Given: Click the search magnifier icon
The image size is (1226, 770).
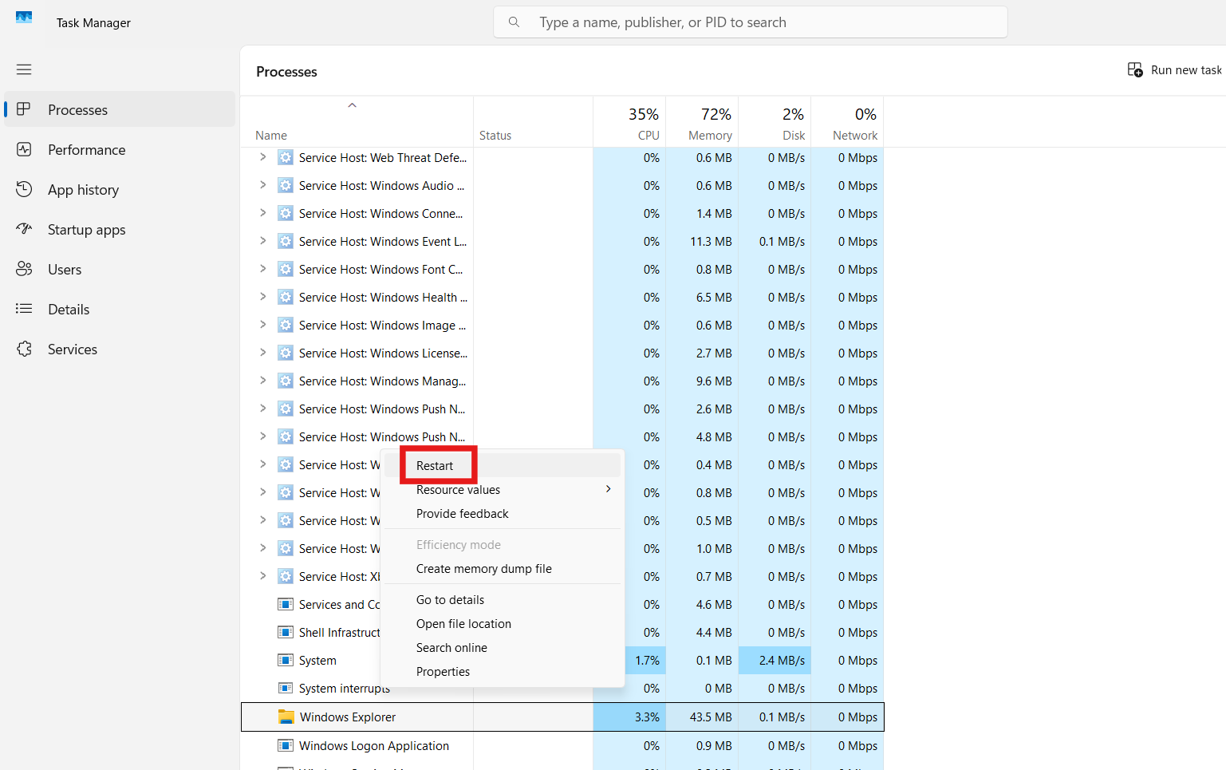Looking at the screenshot, I should point(514,22).
